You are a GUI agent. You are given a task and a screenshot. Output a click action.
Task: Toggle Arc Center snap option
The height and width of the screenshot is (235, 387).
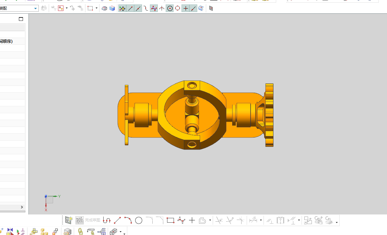coord(170,9)
